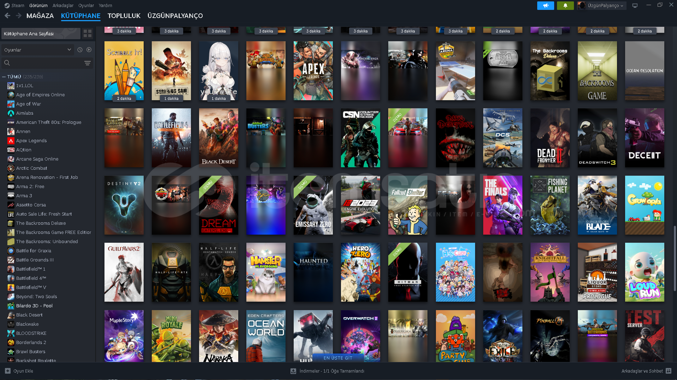Click the Assetto Corsa sidebar icon
Viewport: 677px width, 380px height.
(11, 205)
